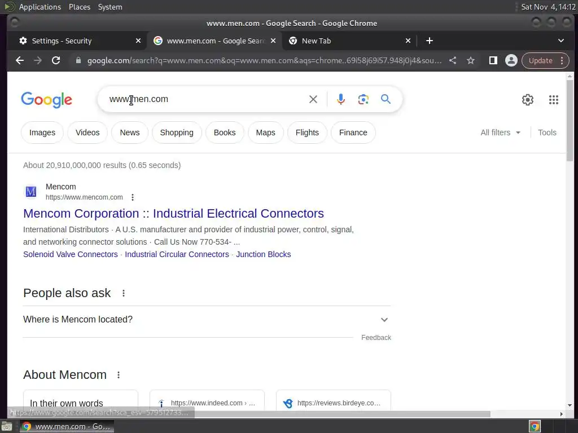Expand 'Where is Mencom located?' question
Image resolution: width=578 pixels, height=433 pixels.
click(207, 320)
